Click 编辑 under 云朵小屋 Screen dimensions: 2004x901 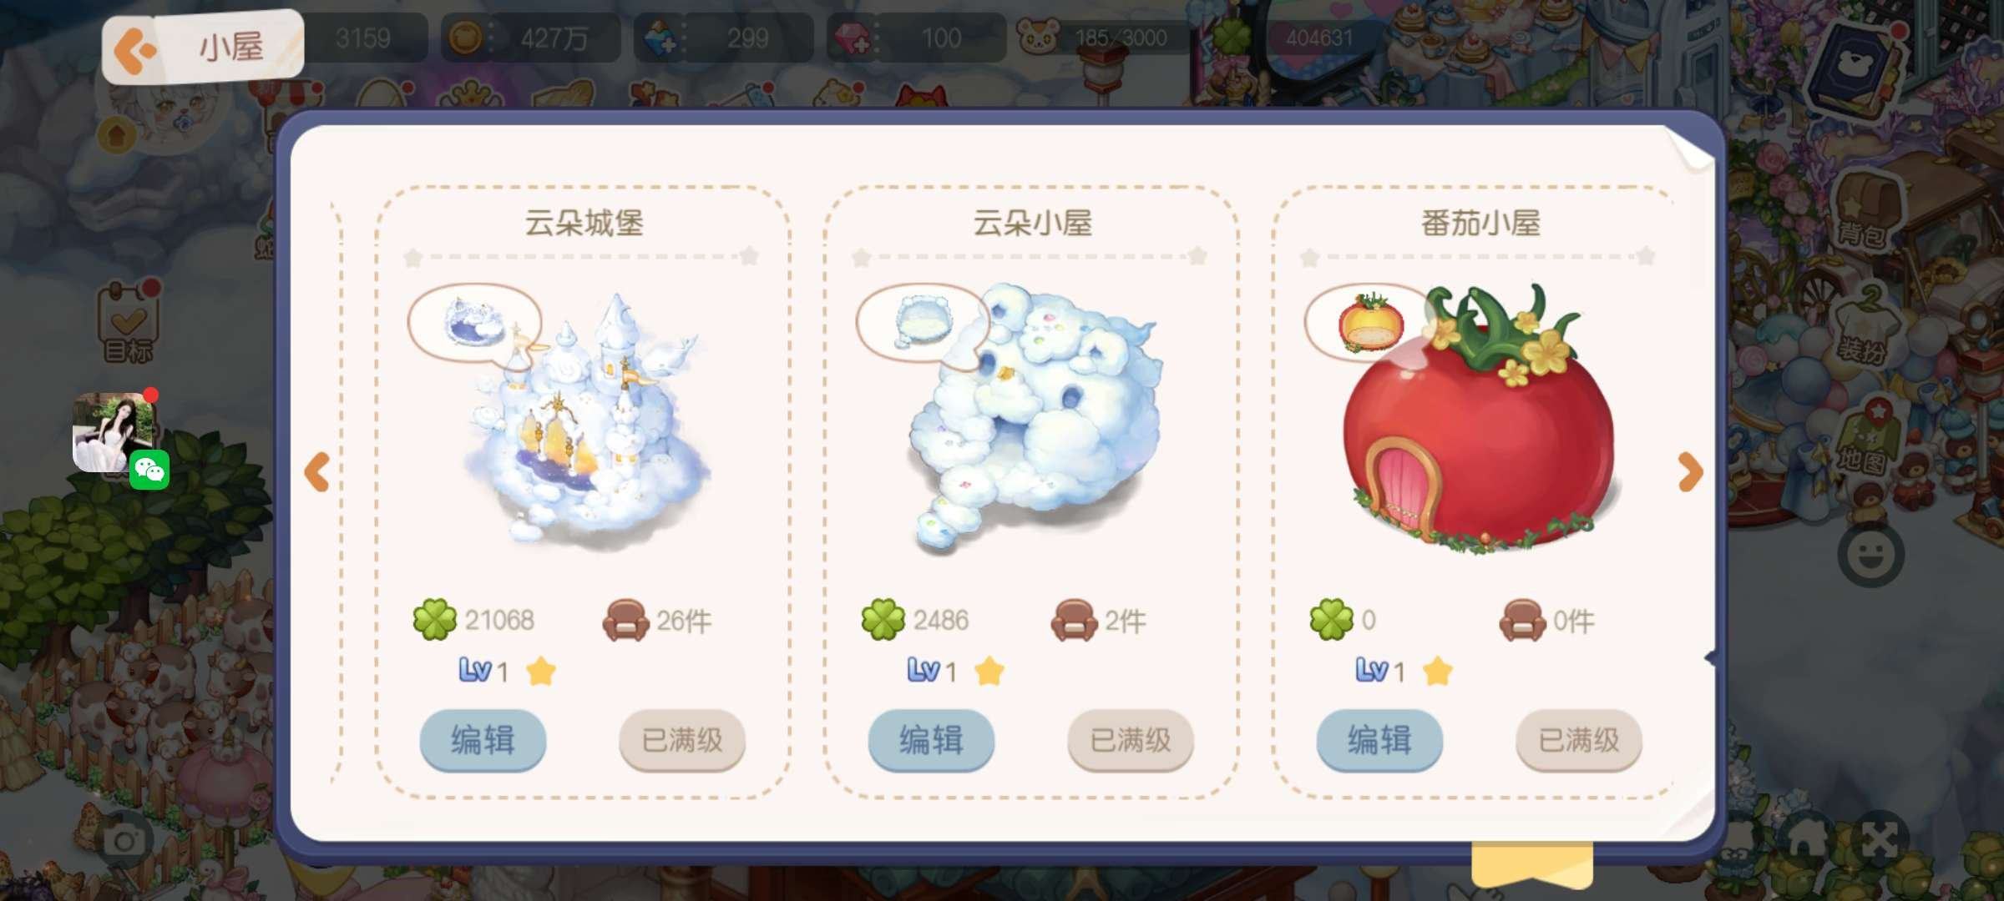pos(931,740)
